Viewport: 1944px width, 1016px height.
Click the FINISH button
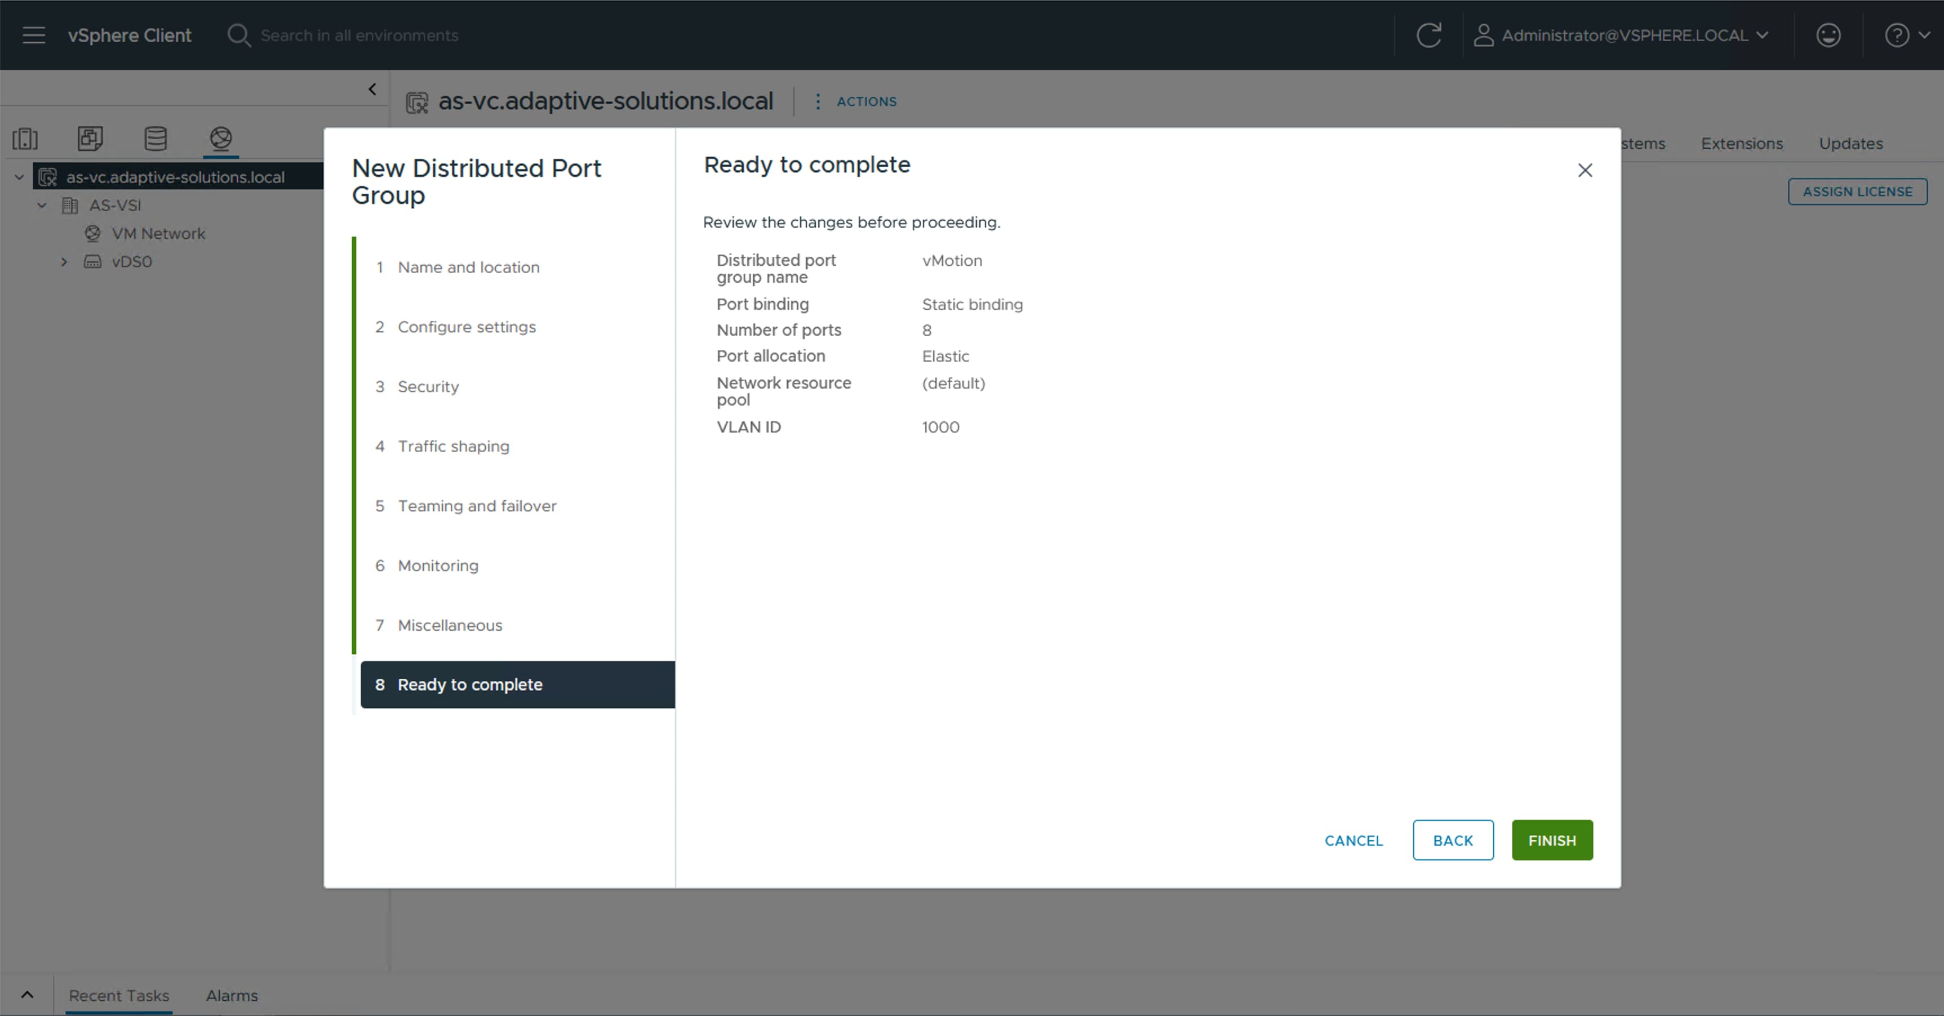1552,840
